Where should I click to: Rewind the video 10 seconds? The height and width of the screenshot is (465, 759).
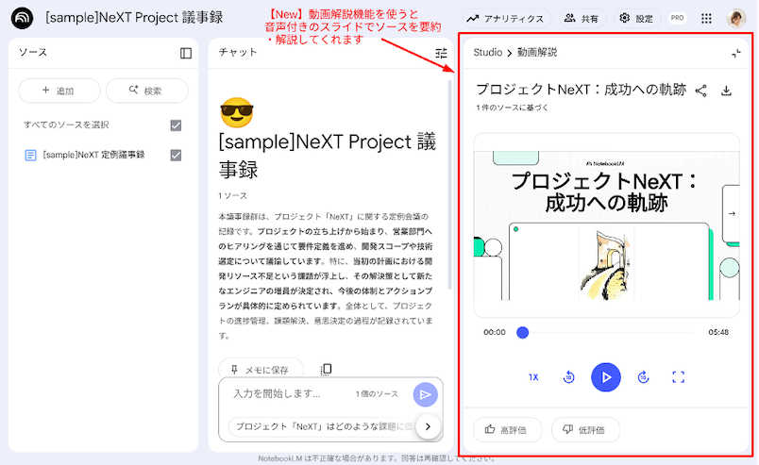[568, 377]
